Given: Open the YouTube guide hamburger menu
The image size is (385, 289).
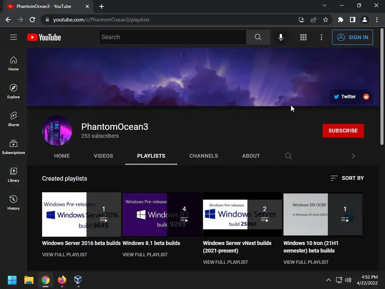Looking at the screenshot, I should pyautogui.click(x=14, y=37).
